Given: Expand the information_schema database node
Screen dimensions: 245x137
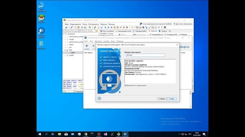Looking at the screenshot, I should click(x=65, y=37).
